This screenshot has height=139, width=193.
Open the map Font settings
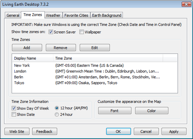click(x=115, y=111)
